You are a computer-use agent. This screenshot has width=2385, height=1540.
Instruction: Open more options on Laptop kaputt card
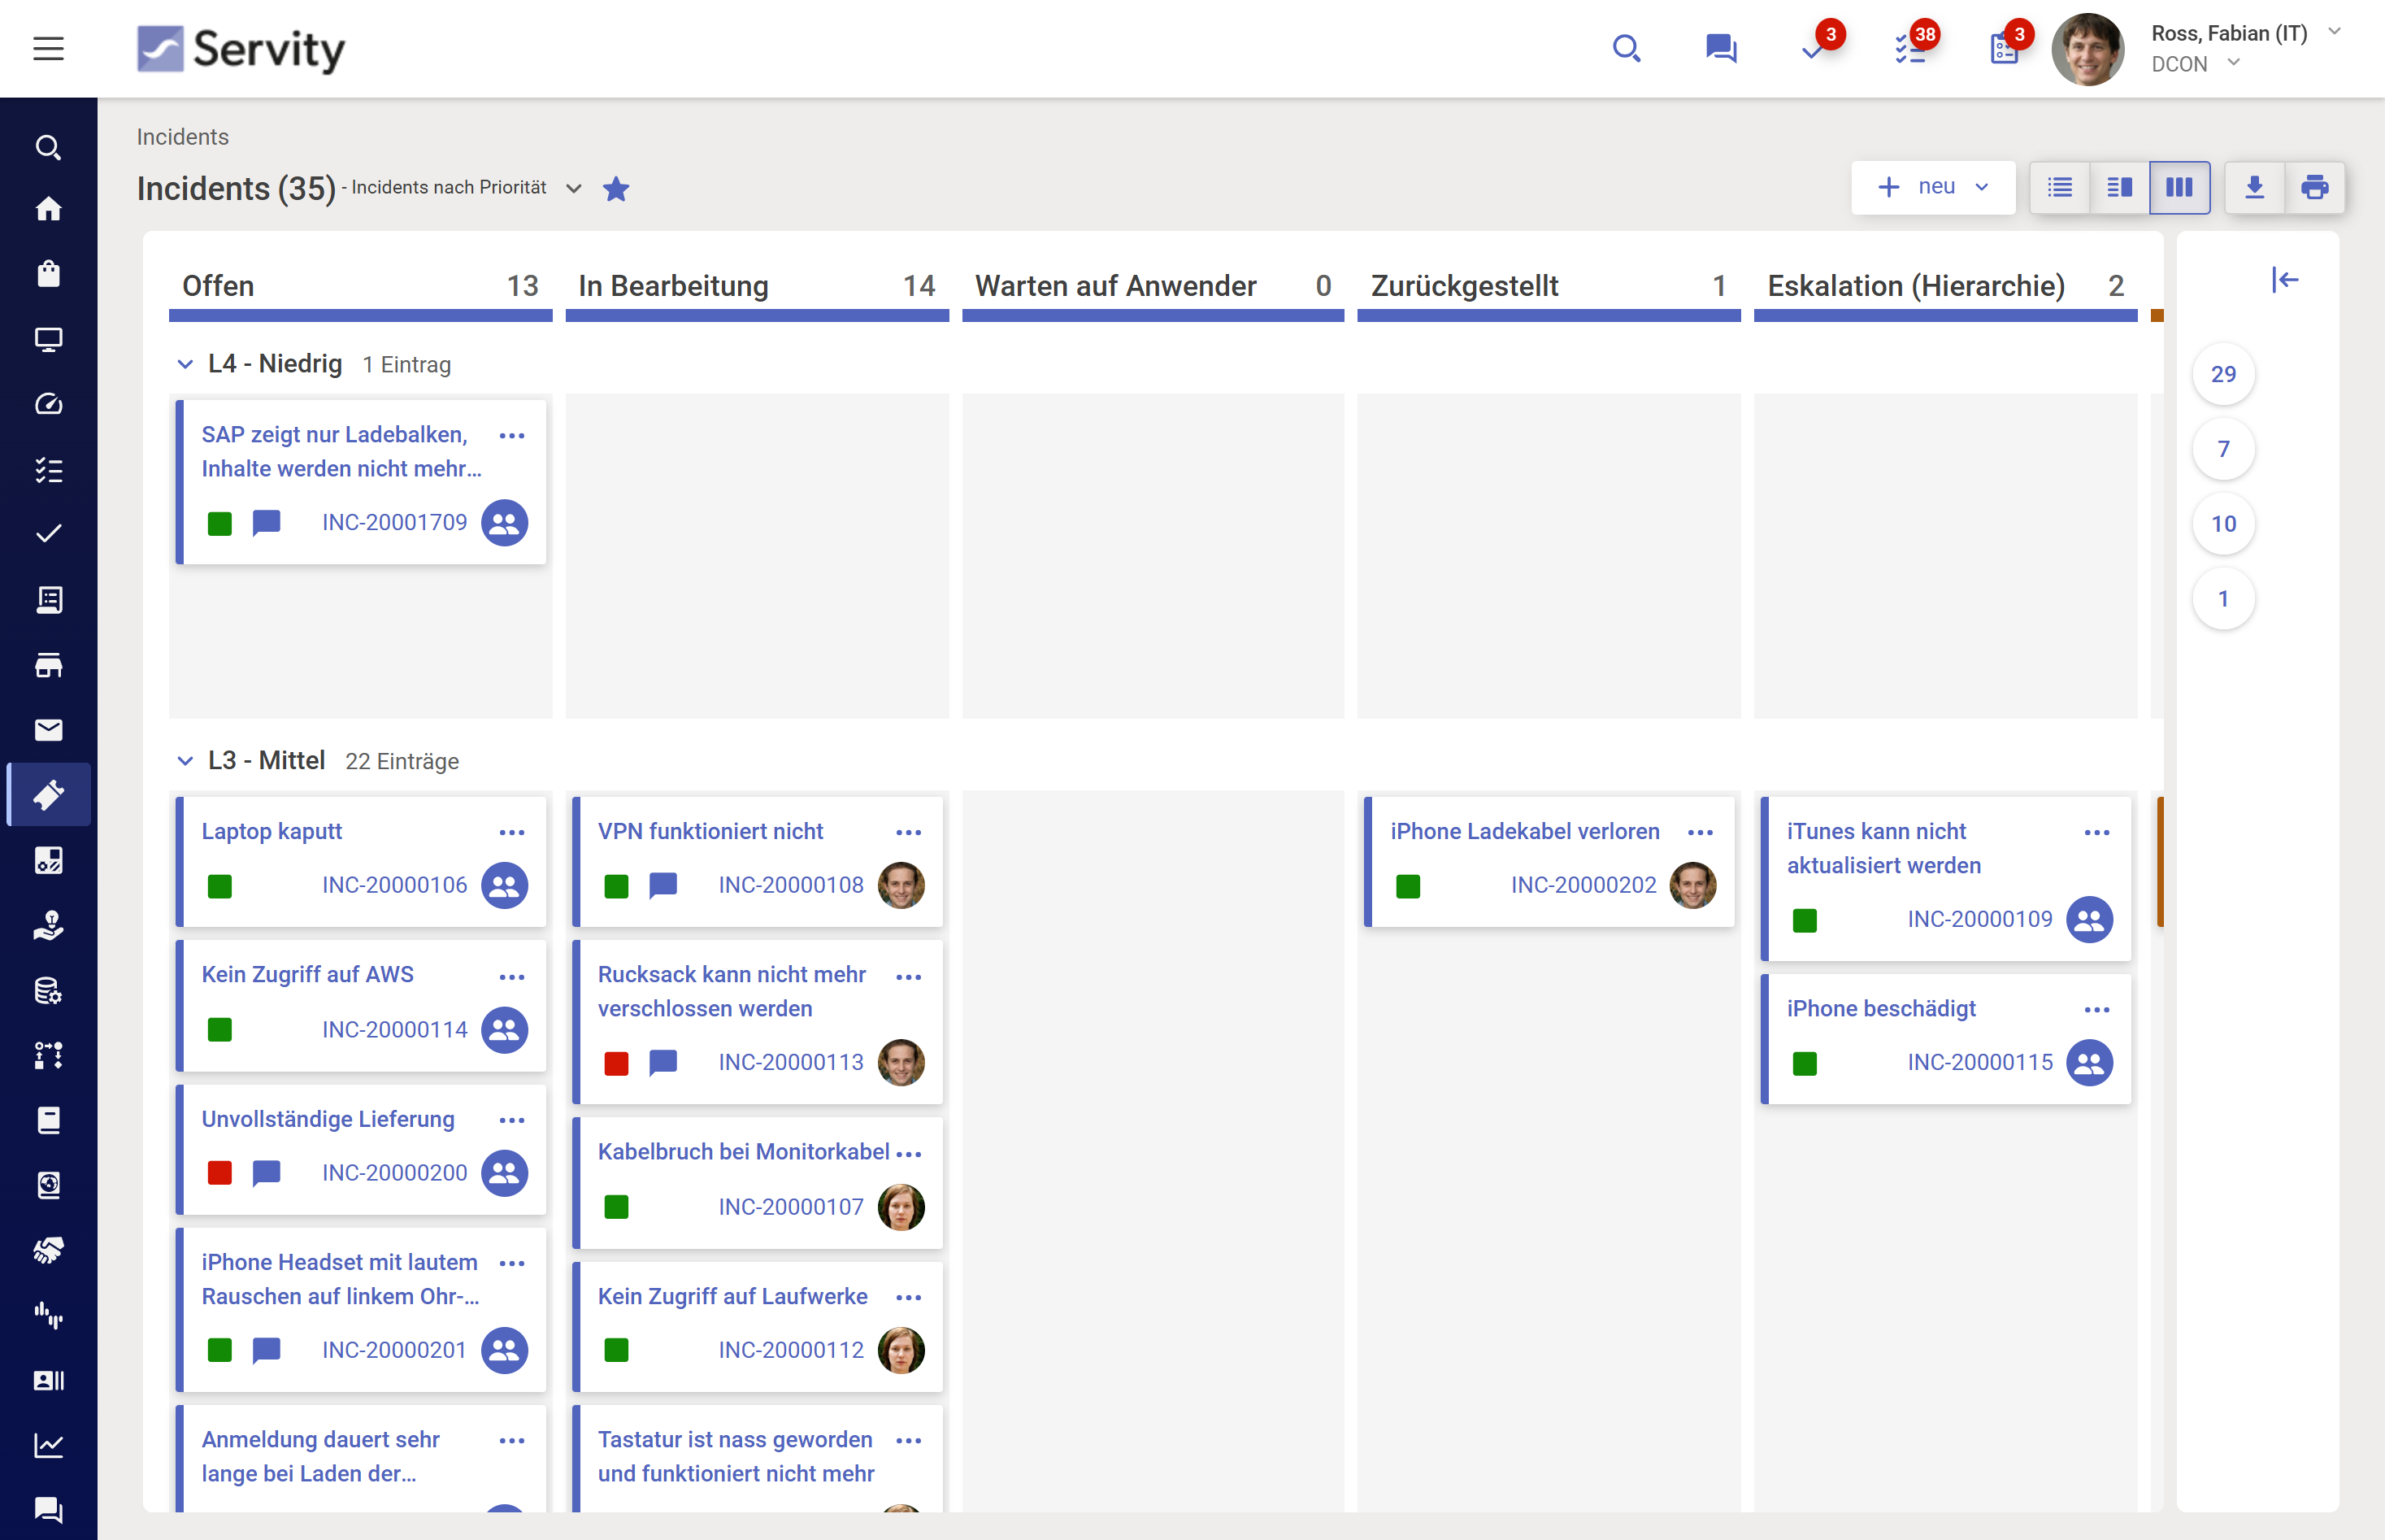click(x=512, y=832)
